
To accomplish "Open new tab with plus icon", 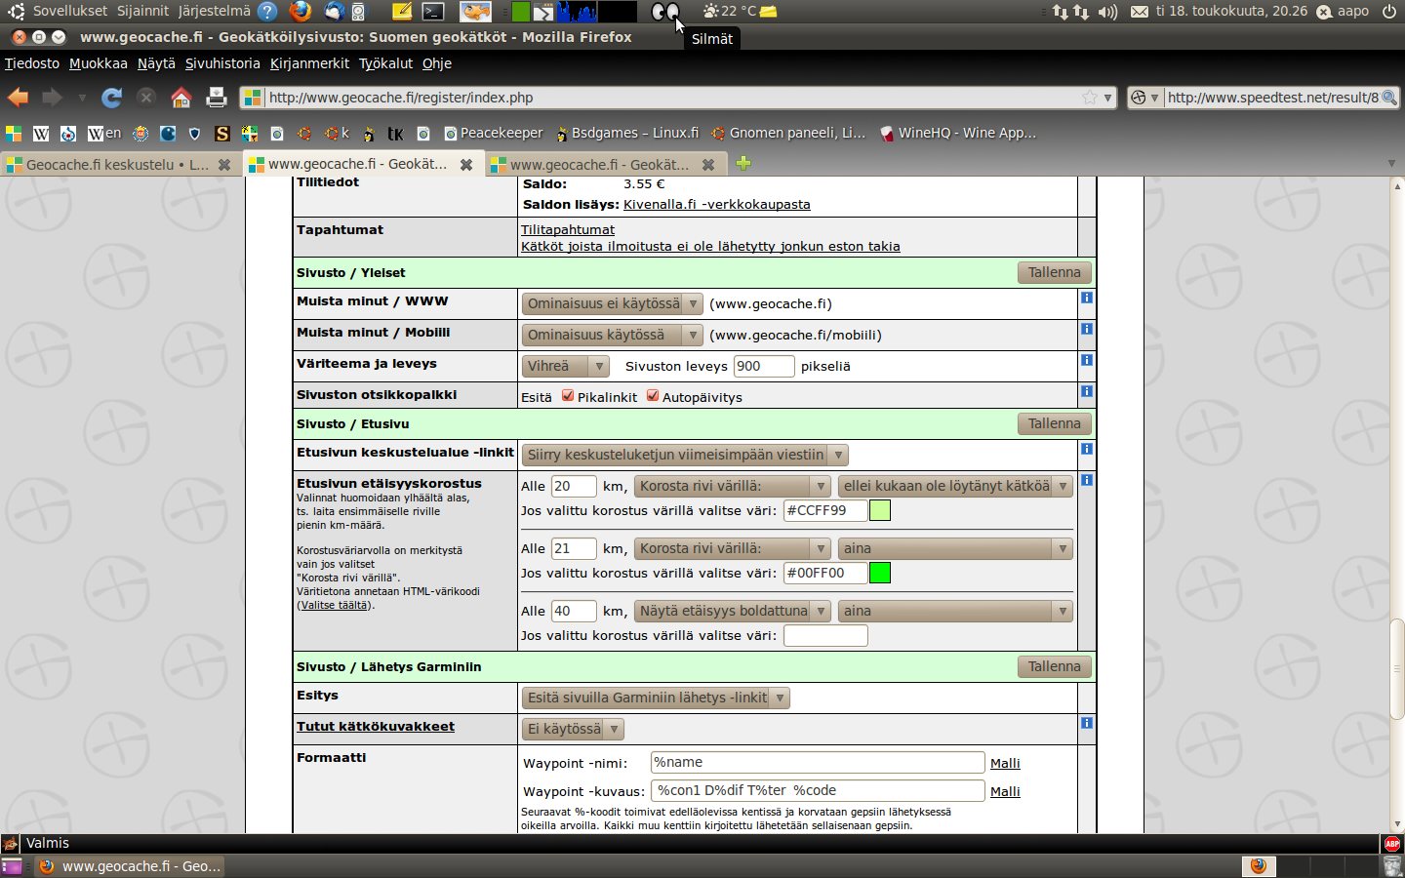I will pyautogui.click(x=743, y=164).
